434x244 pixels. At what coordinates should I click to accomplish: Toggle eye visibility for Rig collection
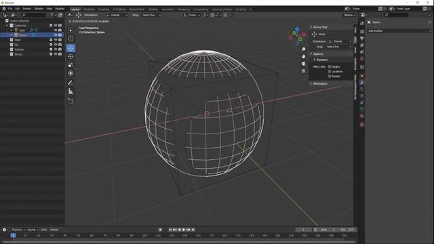56,45
